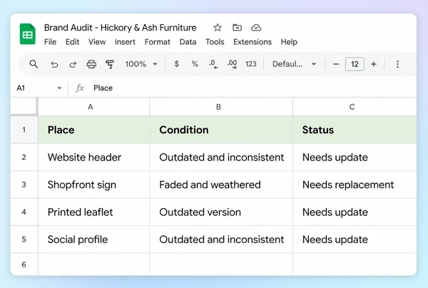This screenshot has width=428, height=288.
Task: Format as currency with dollar sign
Action: [177, 64]
